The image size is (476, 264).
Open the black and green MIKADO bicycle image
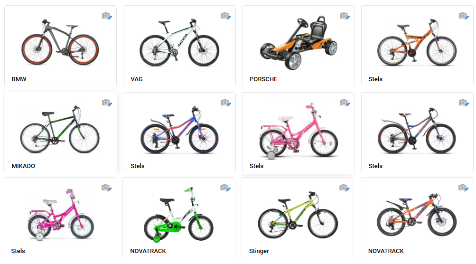pos(60,130)
